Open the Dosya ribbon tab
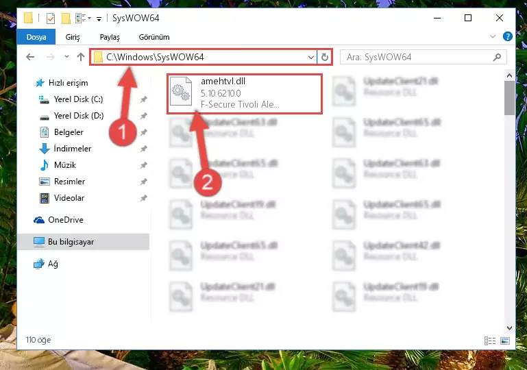527x370 pixels. pos(36,37)
